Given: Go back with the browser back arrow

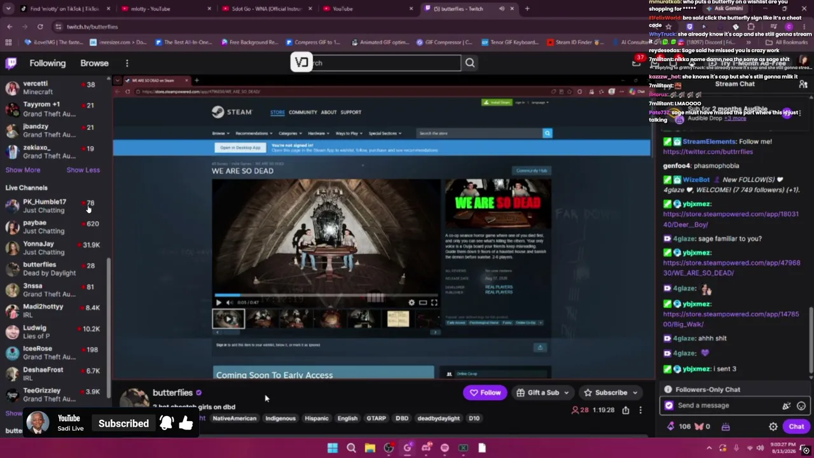Looking at the screenshot, I should pyautogui.click(x=10, y=27).
